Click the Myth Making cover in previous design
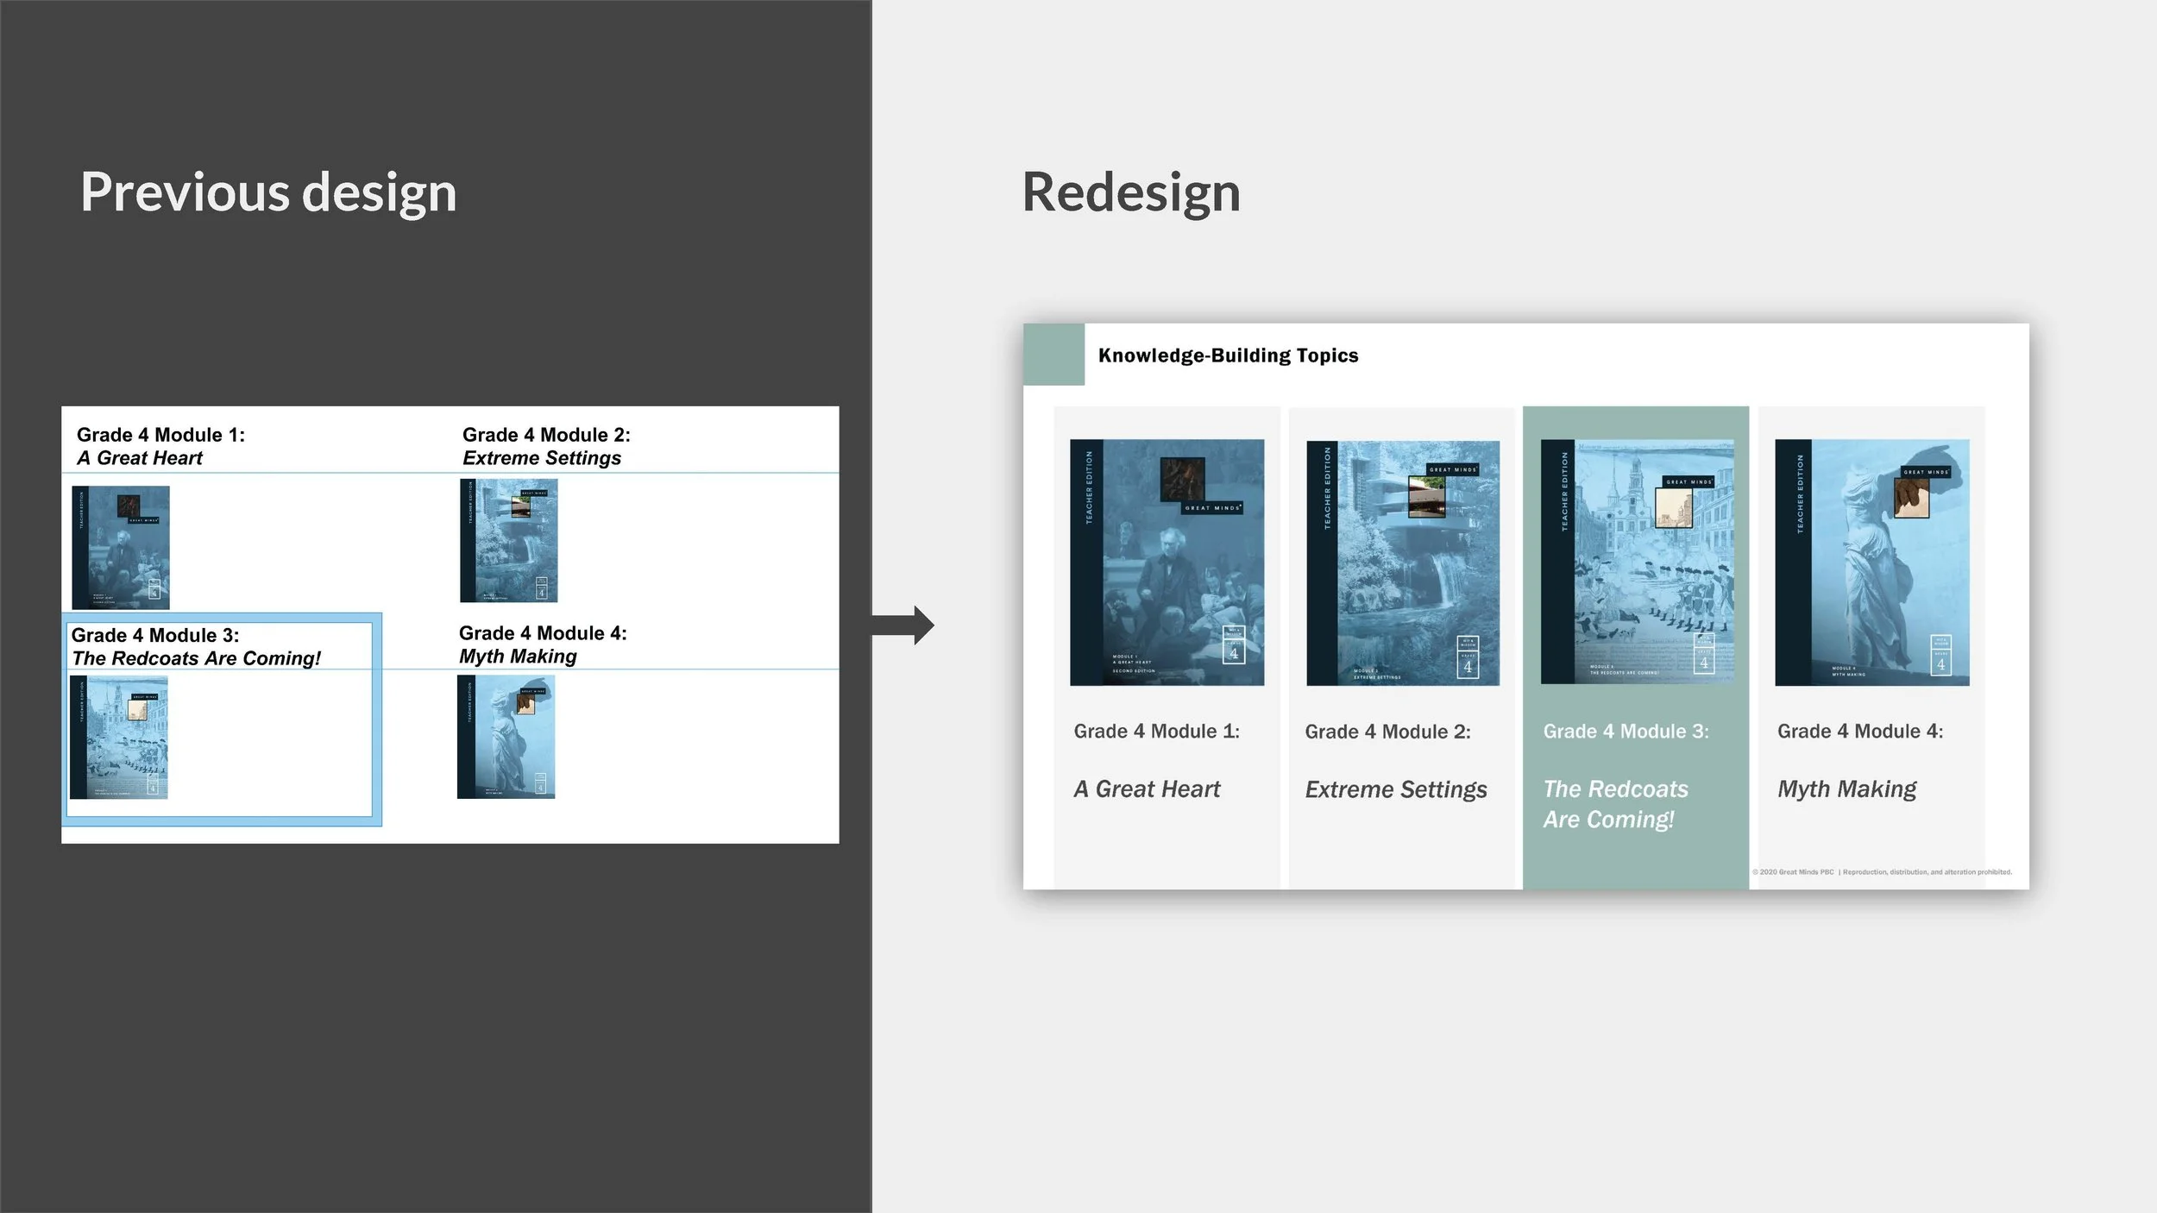The width and height of the screenshot is (2157, 1213). pos(506,737)
